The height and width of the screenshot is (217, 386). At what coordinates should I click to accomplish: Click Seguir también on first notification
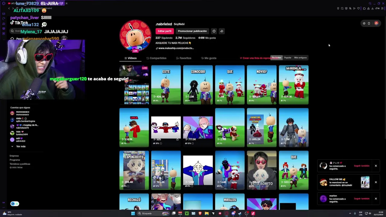pos(362,166)
